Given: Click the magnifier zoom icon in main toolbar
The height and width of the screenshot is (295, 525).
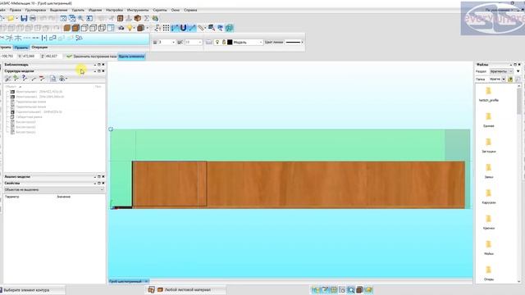Looking at the screenshot, I should 80,18.
